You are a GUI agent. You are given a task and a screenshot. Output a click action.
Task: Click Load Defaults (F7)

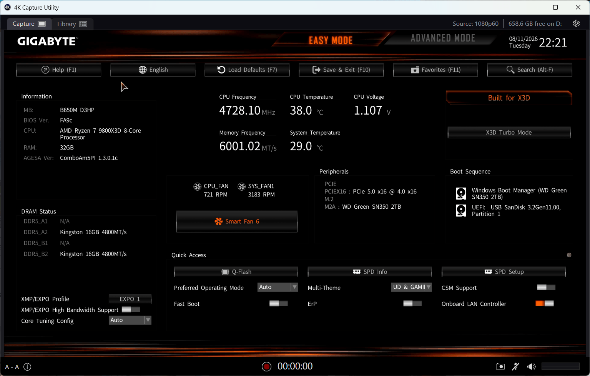click(x=247, y=70)
